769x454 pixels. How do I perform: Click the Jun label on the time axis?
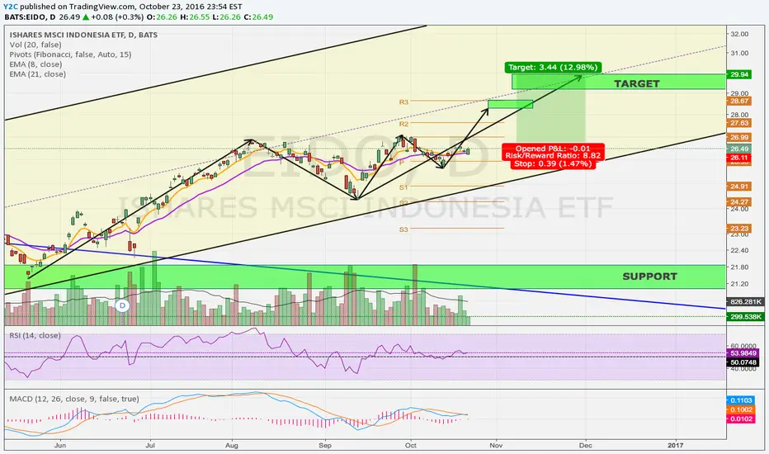(x=60, y=446)
